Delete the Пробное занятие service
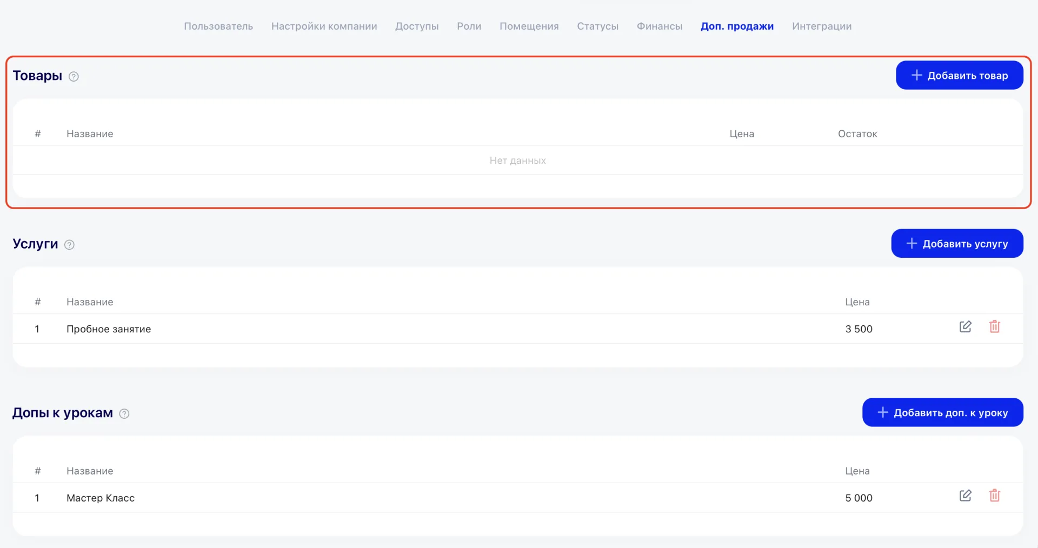Screen dimensions: 1038x548 (x=995, y=326)
